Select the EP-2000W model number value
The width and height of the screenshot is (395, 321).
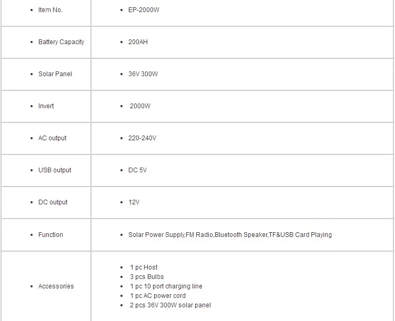point(144,10)
